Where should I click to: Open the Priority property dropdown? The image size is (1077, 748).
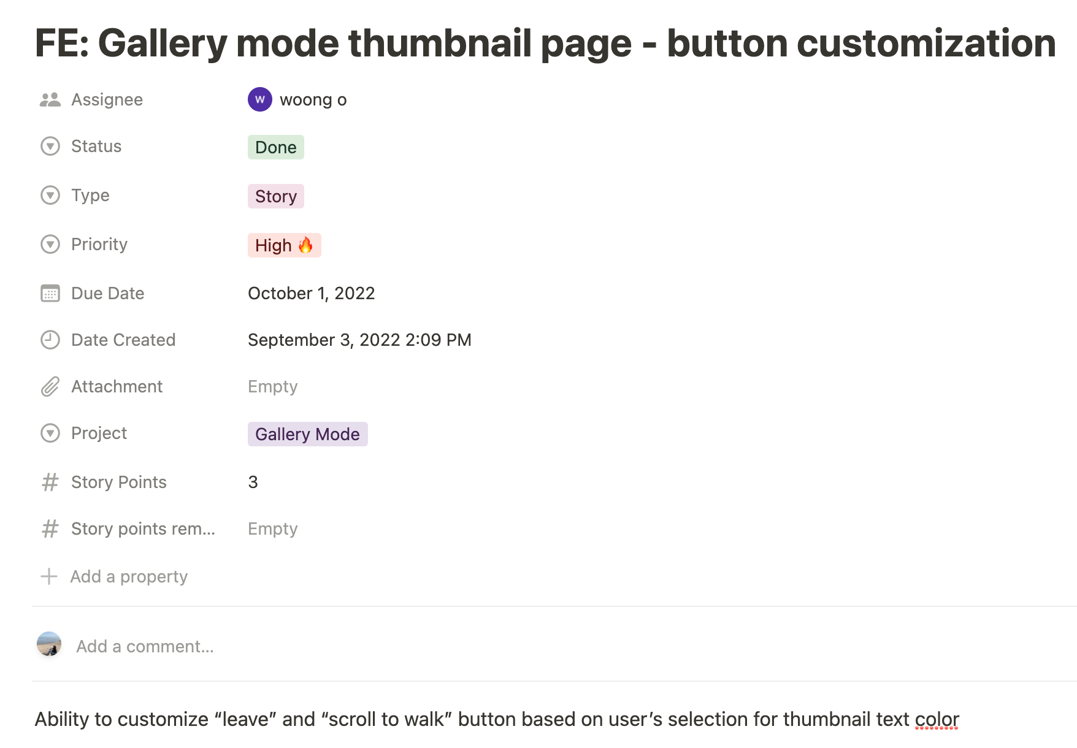click(50, 244)
